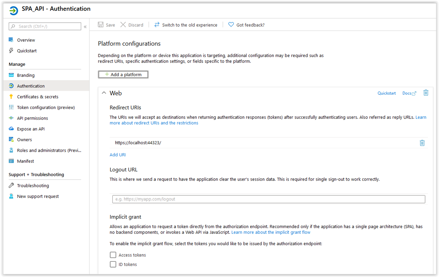Click the Certificates & secrets key icon
Image resolution: width=439 pixels, height=277 pixels.
point(11,97)
